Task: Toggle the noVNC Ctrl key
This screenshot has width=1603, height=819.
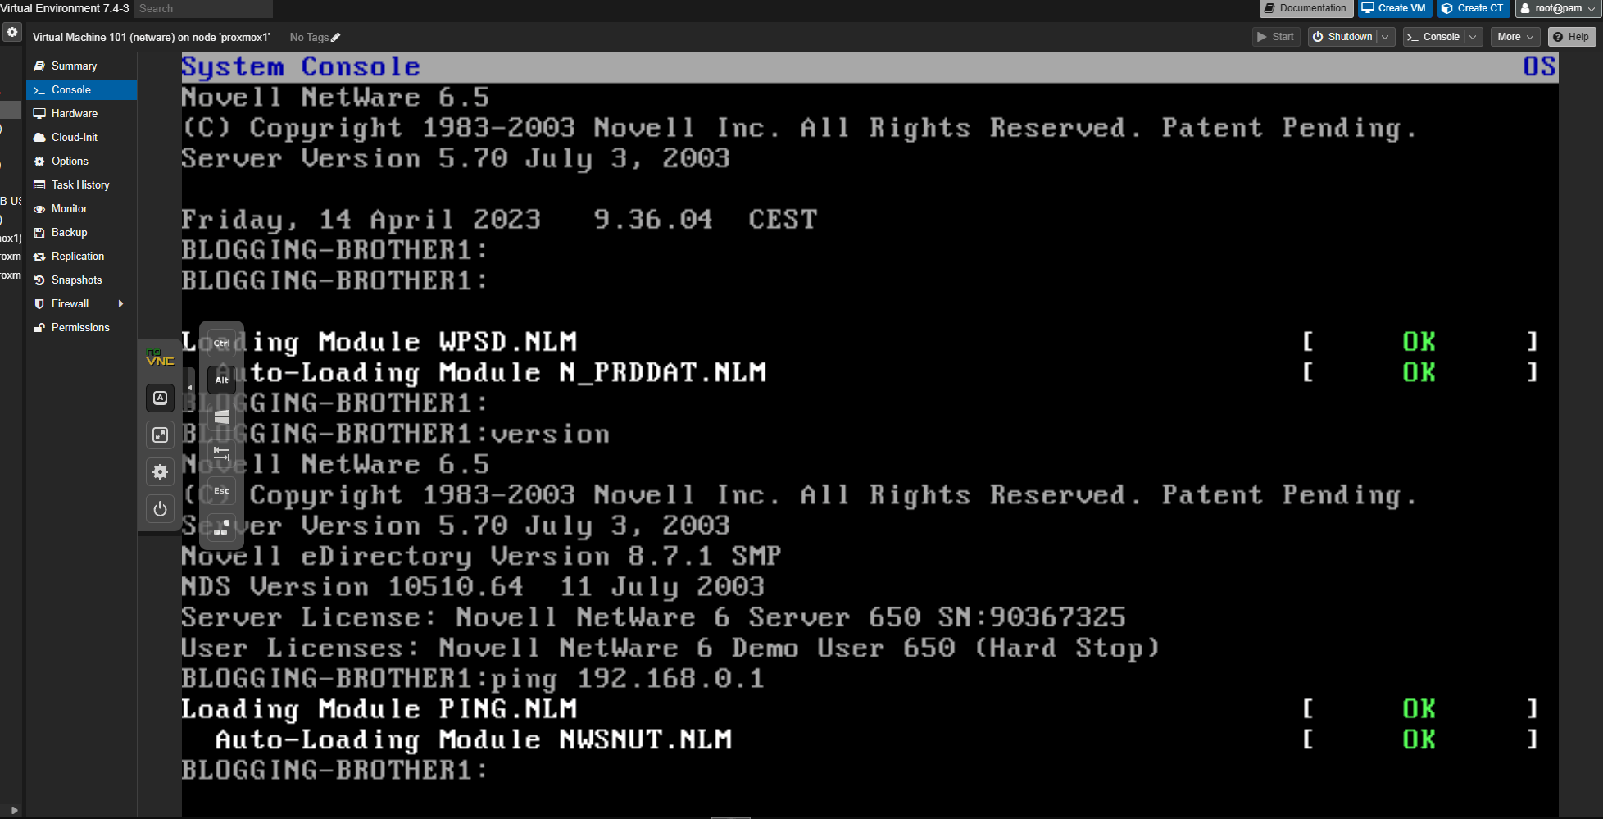Action: click(221, 344)
